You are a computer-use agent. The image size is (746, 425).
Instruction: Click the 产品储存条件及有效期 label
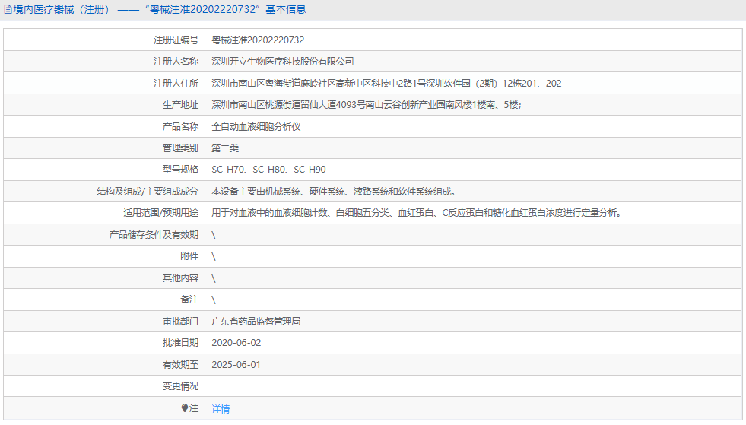click(154, 235)
